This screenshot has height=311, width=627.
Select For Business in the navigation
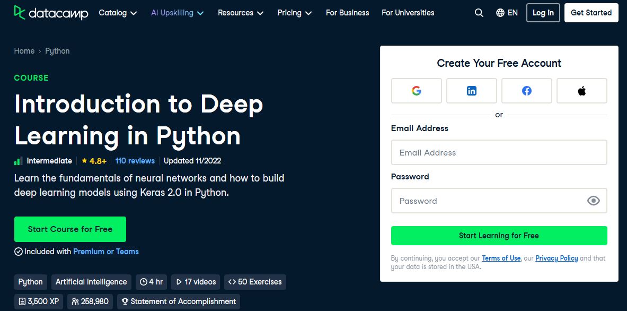pos(347,12)
